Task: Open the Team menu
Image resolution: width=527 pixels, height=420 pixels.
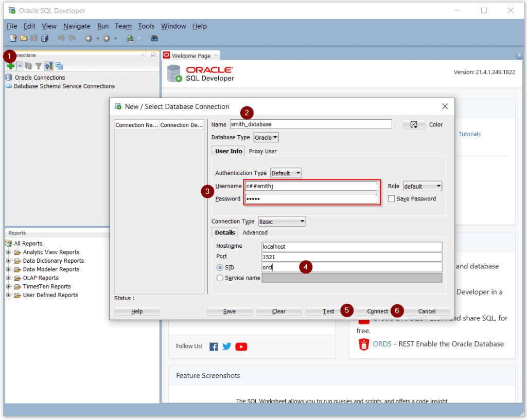Action: (124, 26)
